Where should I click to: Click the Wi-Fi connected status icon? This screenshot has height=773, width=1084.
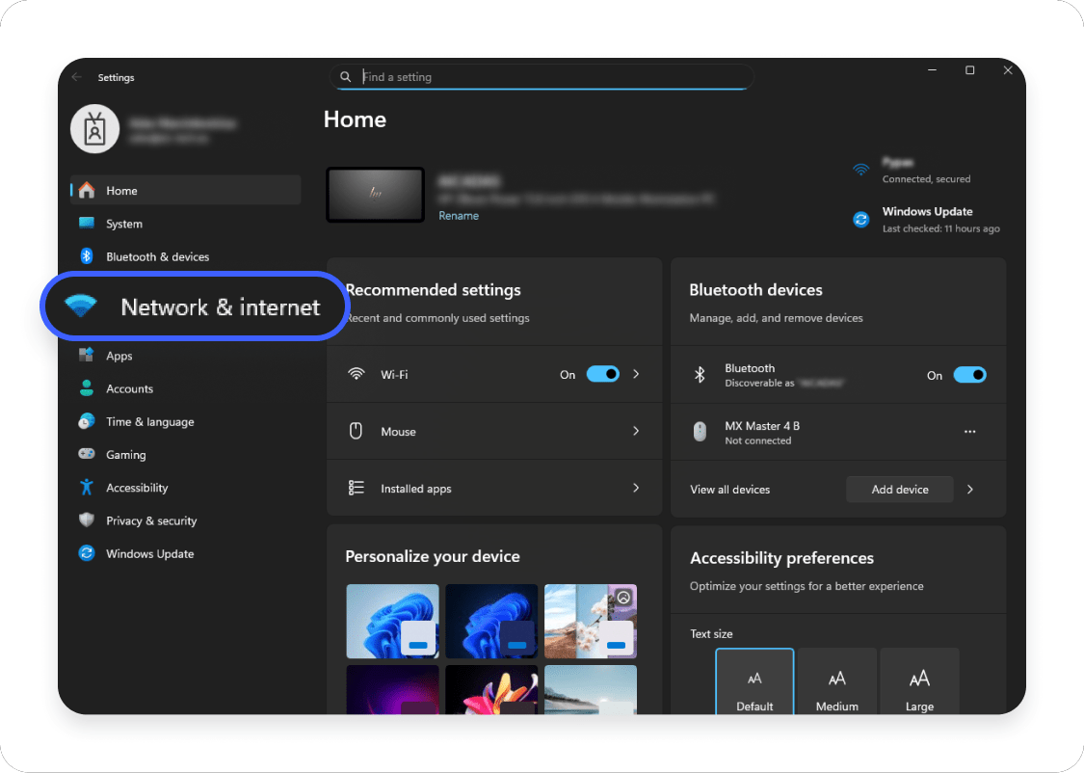[860, 170]
